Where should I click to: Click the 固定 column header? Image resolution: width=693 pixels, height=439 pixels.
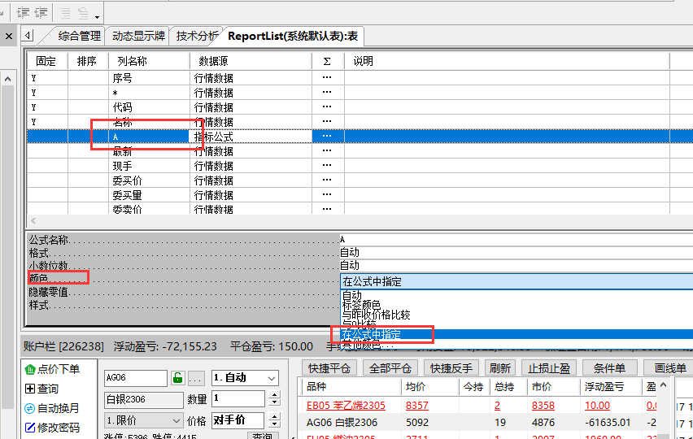point(47,61)
